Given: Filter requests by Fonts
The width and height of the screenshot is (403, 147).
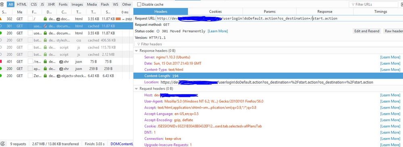Looking at the screenshot, I should coord(63,4).
